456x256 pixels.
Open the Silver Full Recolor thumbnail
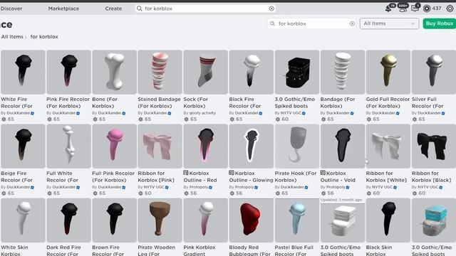pyautogui.click(x=434, y=72)
